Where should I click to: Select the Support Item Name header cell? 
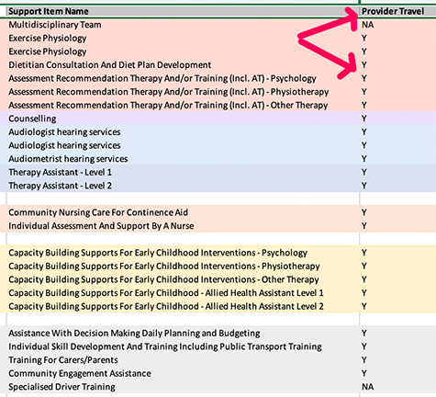coord(183,11)
